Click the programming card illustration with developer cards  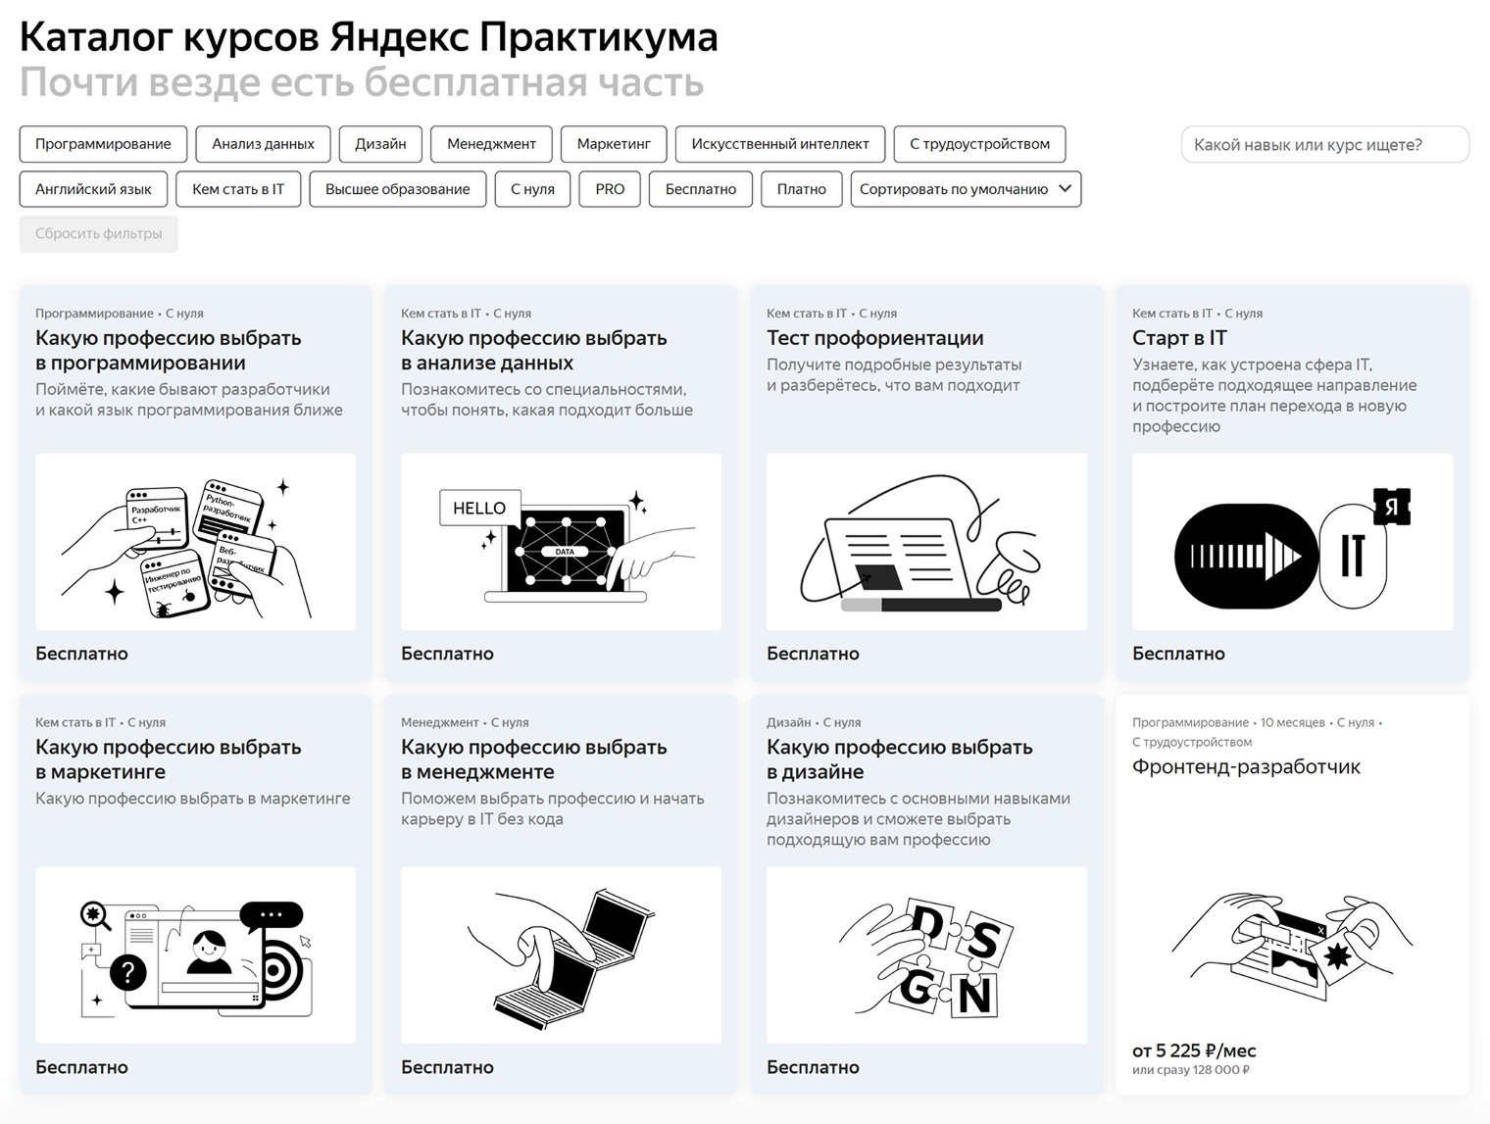click(195, 542)
